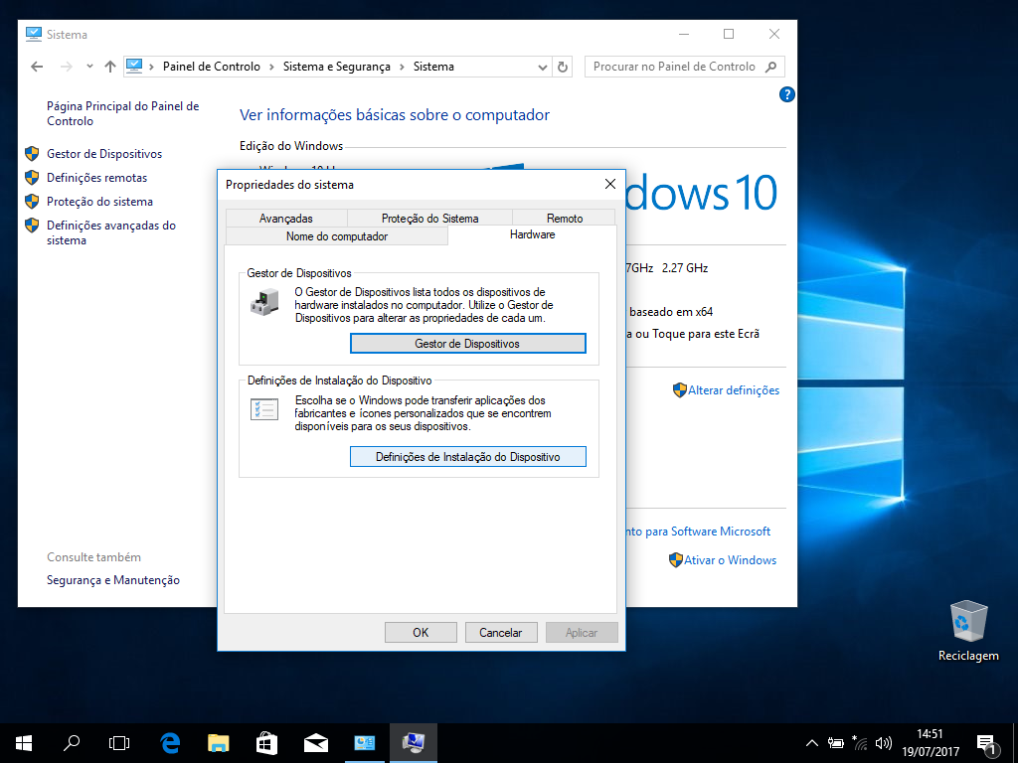Click the refresh button in address bar

coord(563,67)
